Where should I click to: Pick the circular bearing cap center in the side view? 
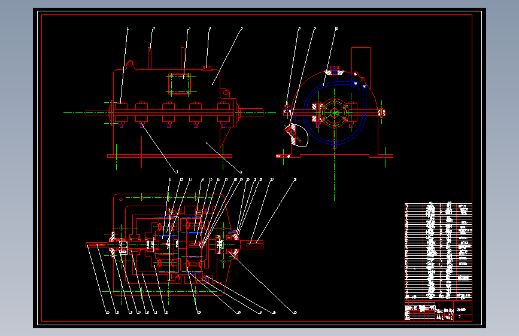[334, 113]
